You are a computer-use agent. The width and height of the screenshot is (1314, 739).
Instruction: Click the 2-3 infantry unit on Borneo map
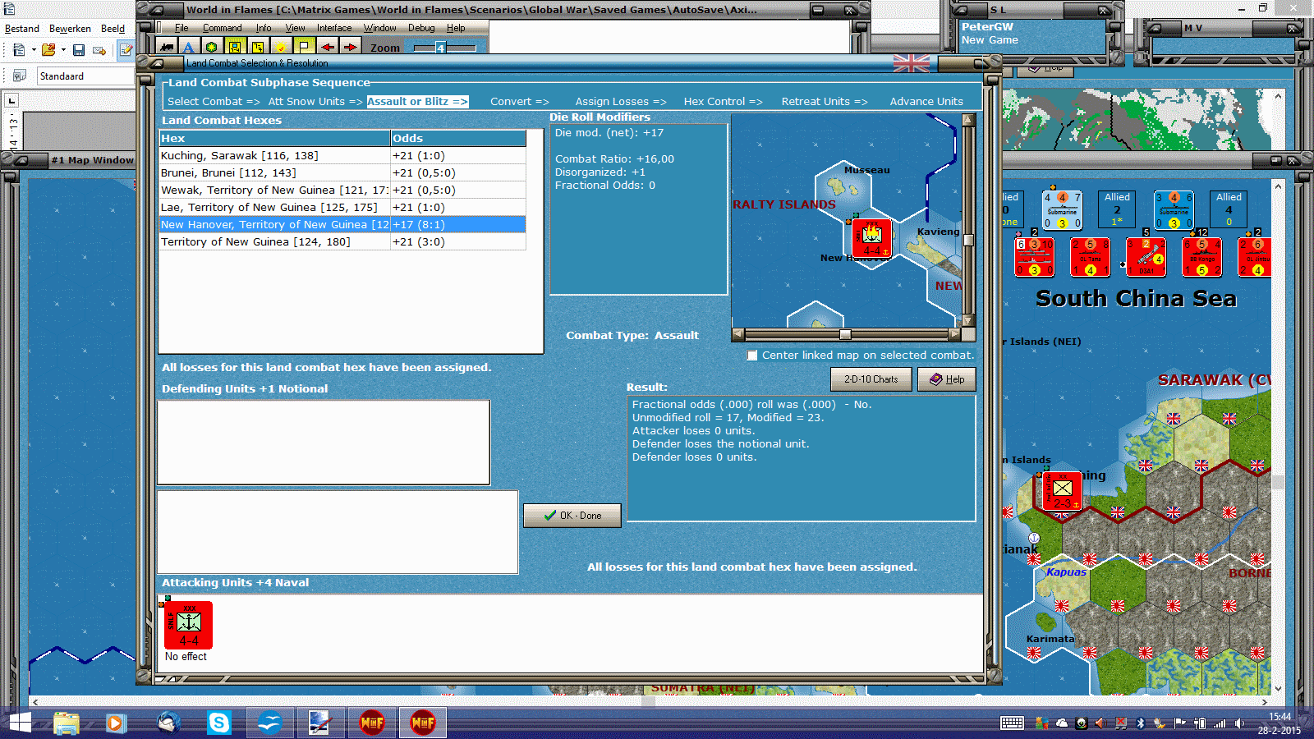coord(1062,491)
